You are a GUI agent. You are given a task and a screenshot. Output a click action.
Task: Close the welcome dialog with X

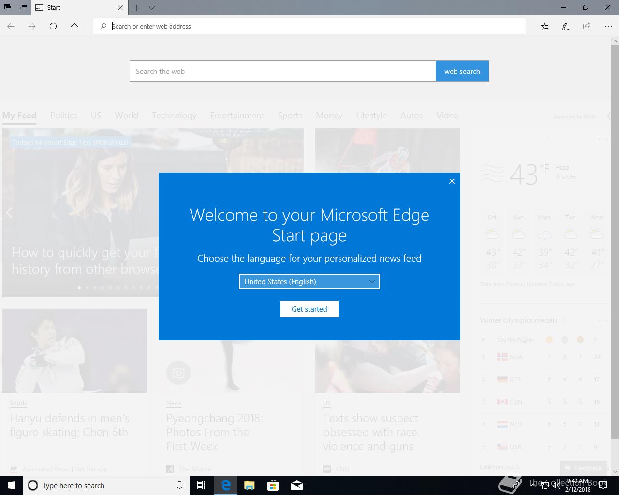452,181
